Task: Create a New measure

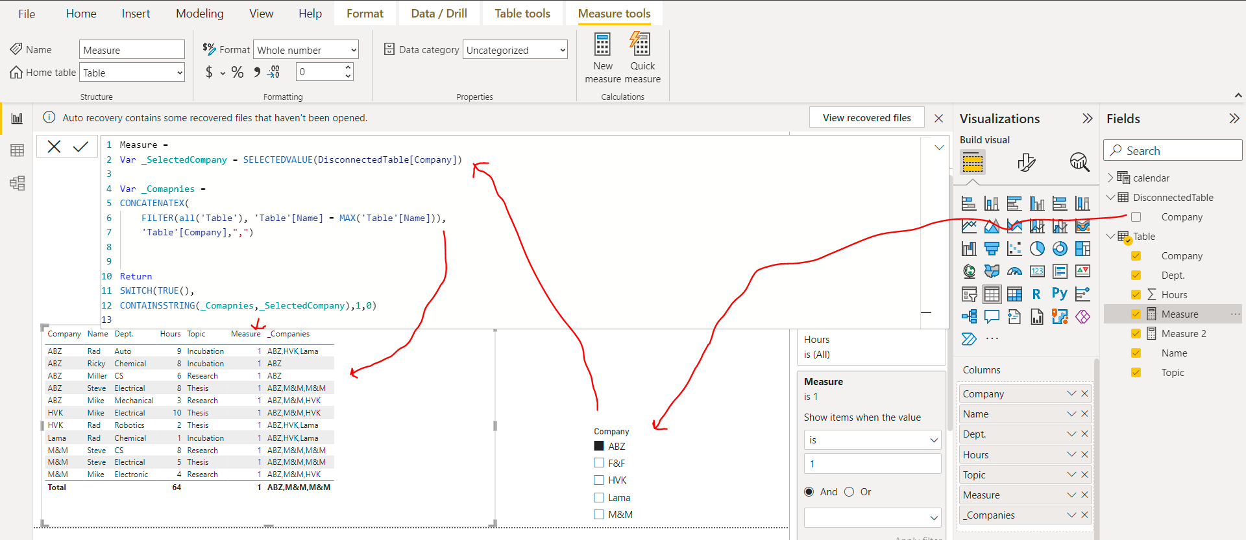Action: pyautogui.click(x=603, y=58)
